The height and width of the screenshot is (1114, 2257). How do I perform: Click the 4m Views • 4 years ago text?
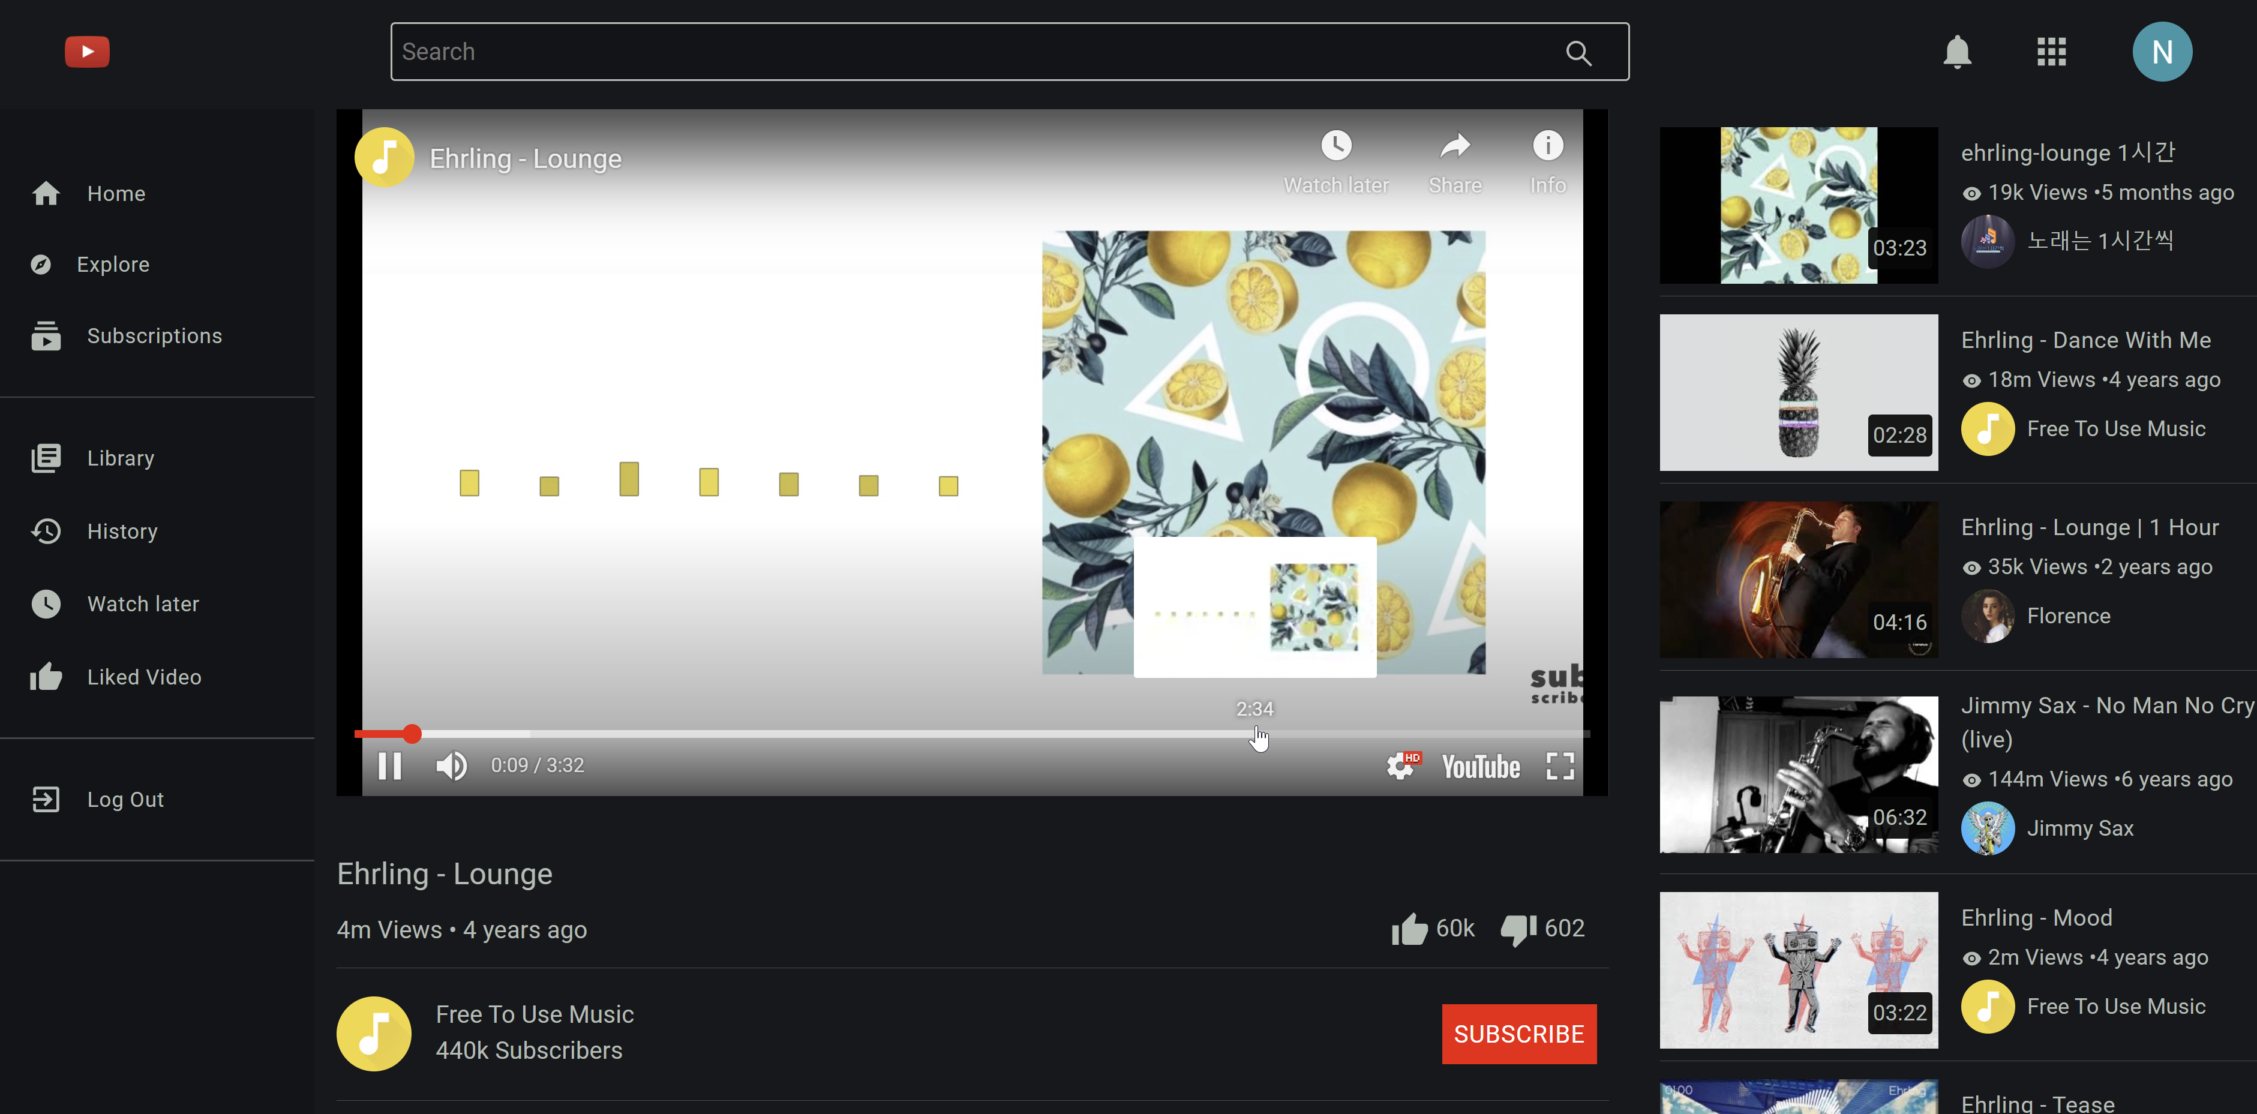[x=462, y=929]
